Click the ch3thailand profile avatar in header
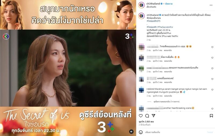The image size is (215, 136). (141, 5)
